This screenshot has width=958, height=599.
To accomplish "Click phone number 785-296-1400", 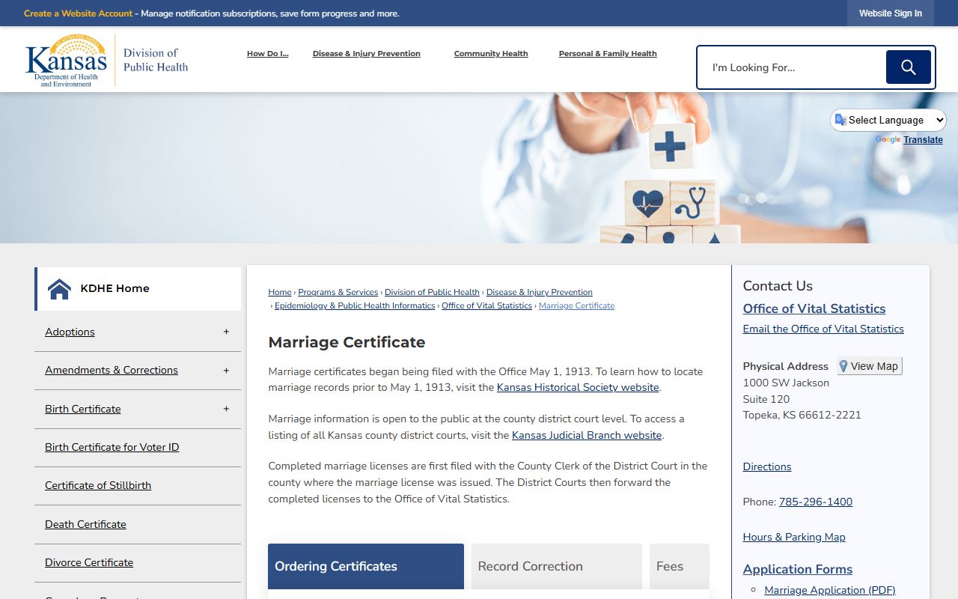I will click(816, 502).
